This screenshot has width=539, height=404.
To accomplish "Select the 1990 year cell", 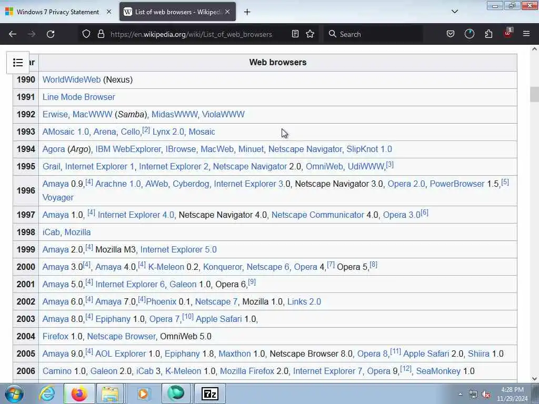I will (26, 80).
